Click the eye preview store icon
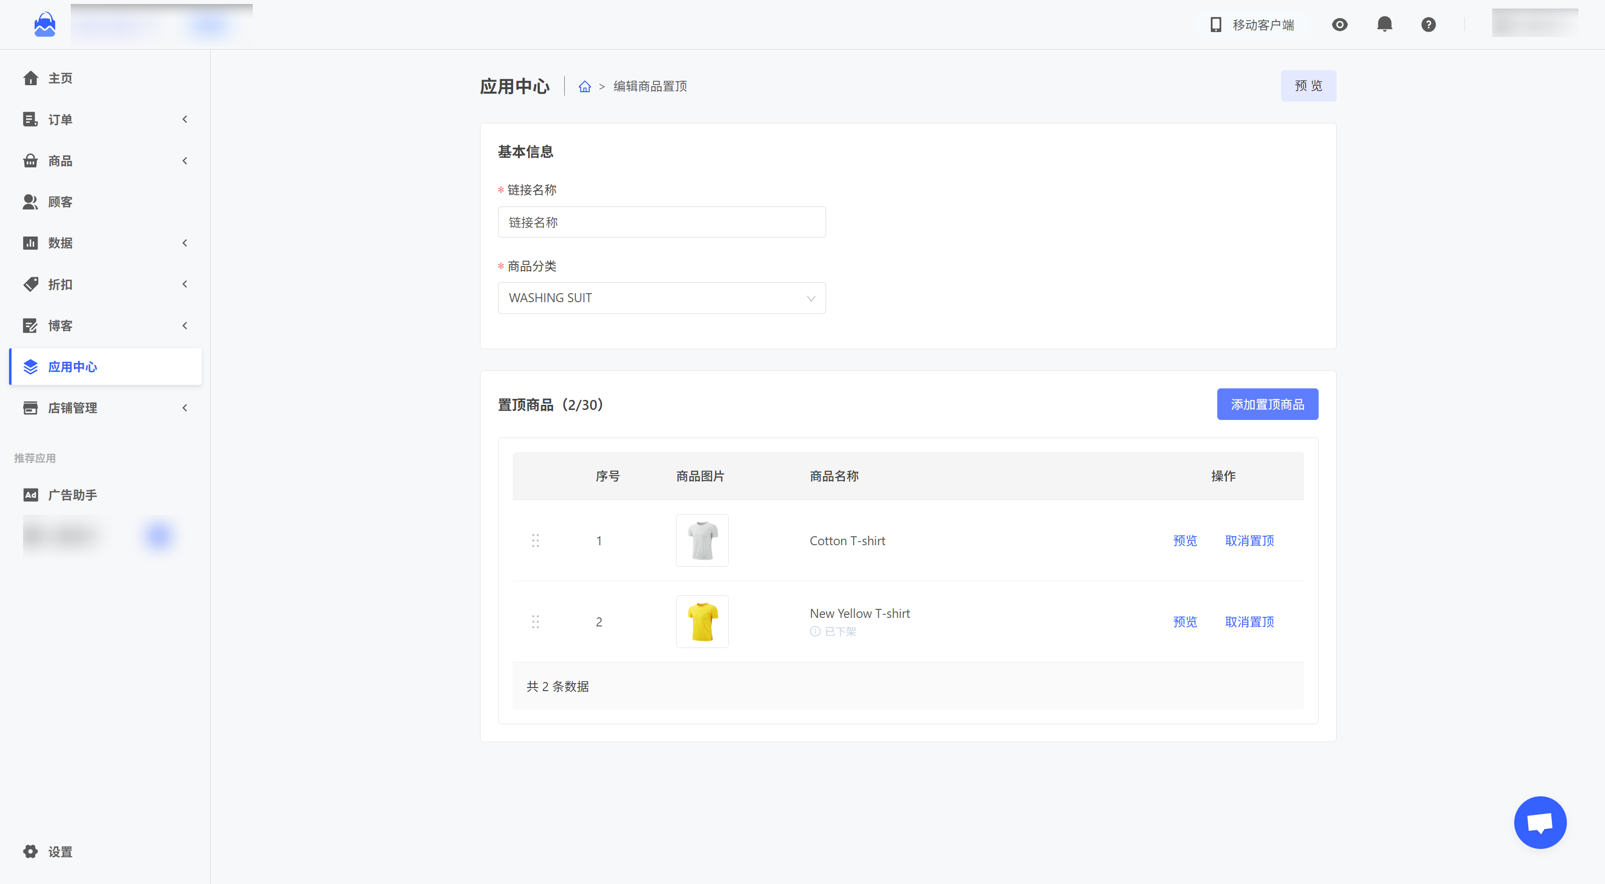 (x=1340, y=24)
